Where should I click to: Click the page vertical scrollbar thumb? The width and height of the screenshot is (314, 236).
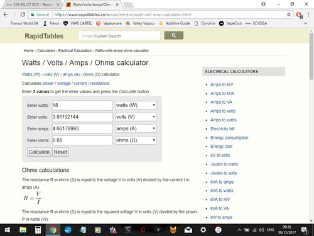tap(311, 56)
